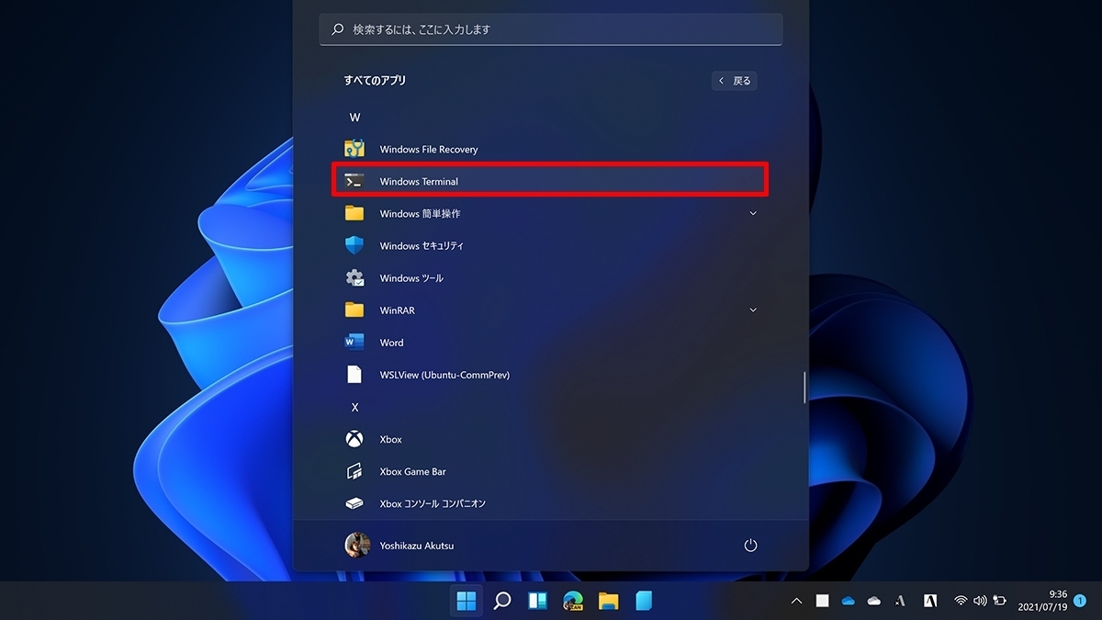The width and height of the screenshot is (1102, 620).
Task: Show hidden tray icons with the chevron
Action: coord(796,601)
